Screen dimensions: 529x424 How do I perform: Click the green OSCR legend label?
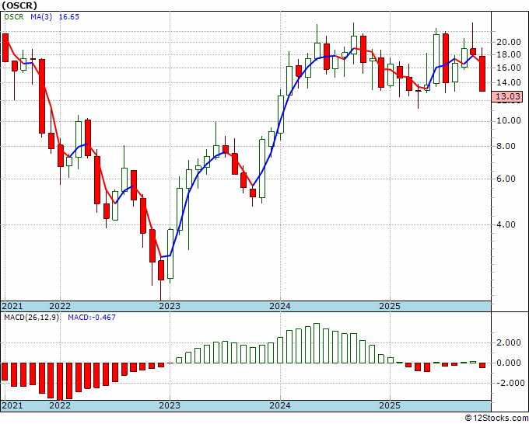click(14, 17)
